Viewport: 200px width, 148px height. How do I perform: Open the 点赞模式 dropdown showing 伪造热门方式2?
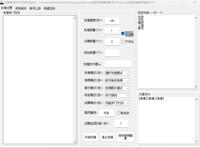[117, 103]
